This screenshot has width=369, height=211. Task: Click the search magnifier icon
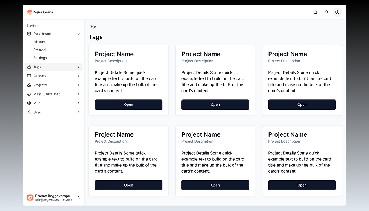(x=315, y=12)
